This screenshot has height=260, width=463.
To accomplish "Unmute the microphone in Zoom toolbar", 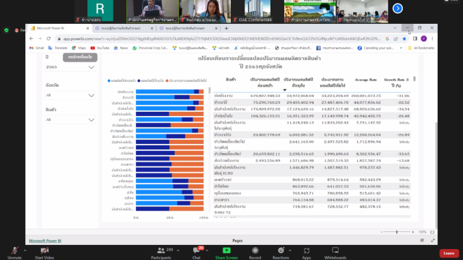I will (x=14, y=253).
